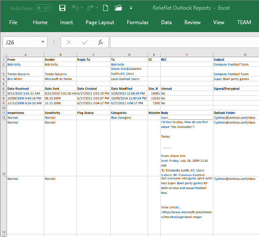This screenshot has height=237, width=259.
Task: Click inside the formula bar
Action: click(x=184, y=42)
